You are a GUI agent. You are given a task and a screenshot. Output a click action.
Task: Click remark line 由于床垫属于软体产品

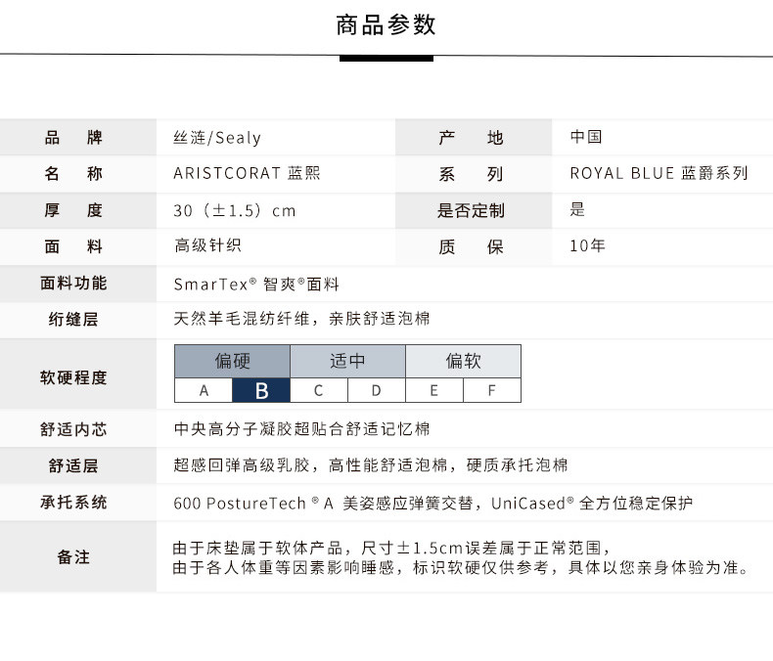point(392,548)
